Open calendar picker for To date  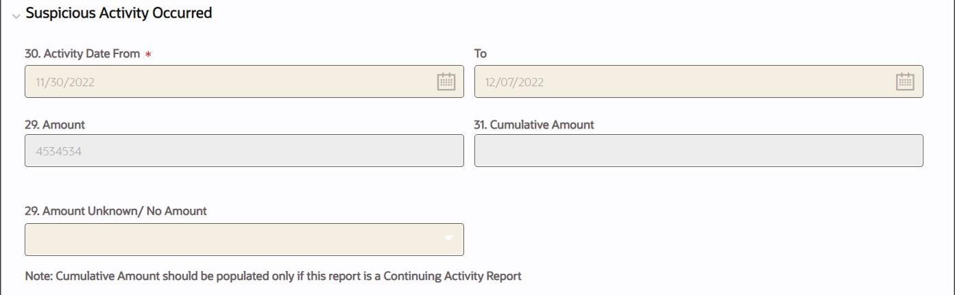tap(905, 81)
